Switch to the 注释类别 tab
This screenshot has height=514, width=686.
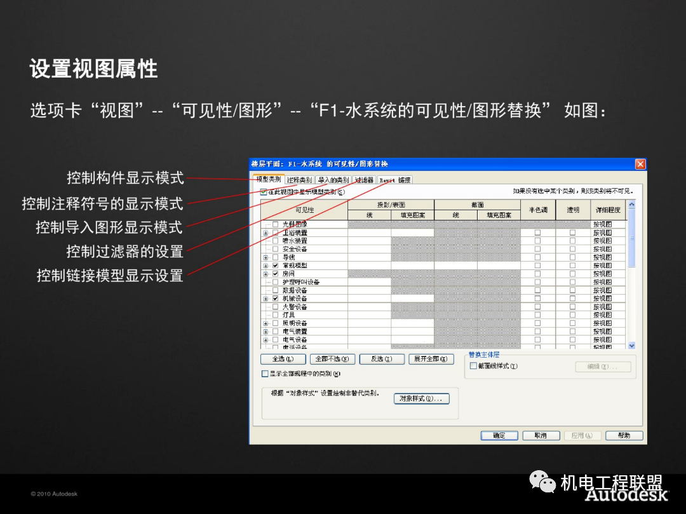pos(300,180)
